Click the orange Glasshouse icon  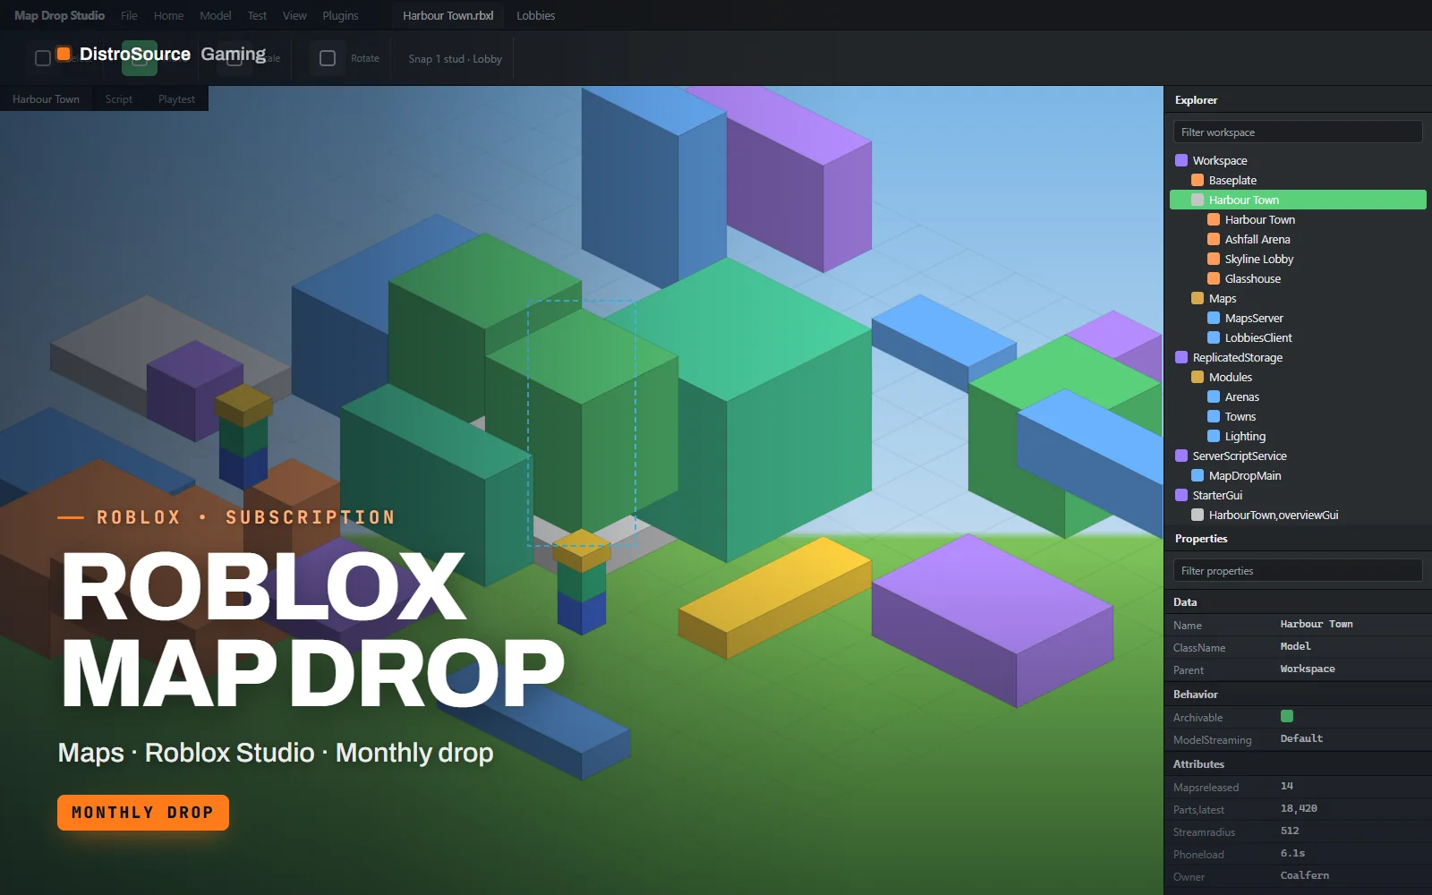[x=1214, y=278]
